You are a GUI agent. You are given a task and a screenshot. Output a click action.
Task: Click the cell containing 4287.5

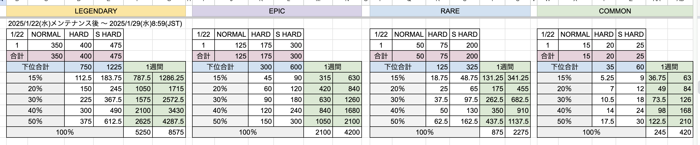[169, 122]
